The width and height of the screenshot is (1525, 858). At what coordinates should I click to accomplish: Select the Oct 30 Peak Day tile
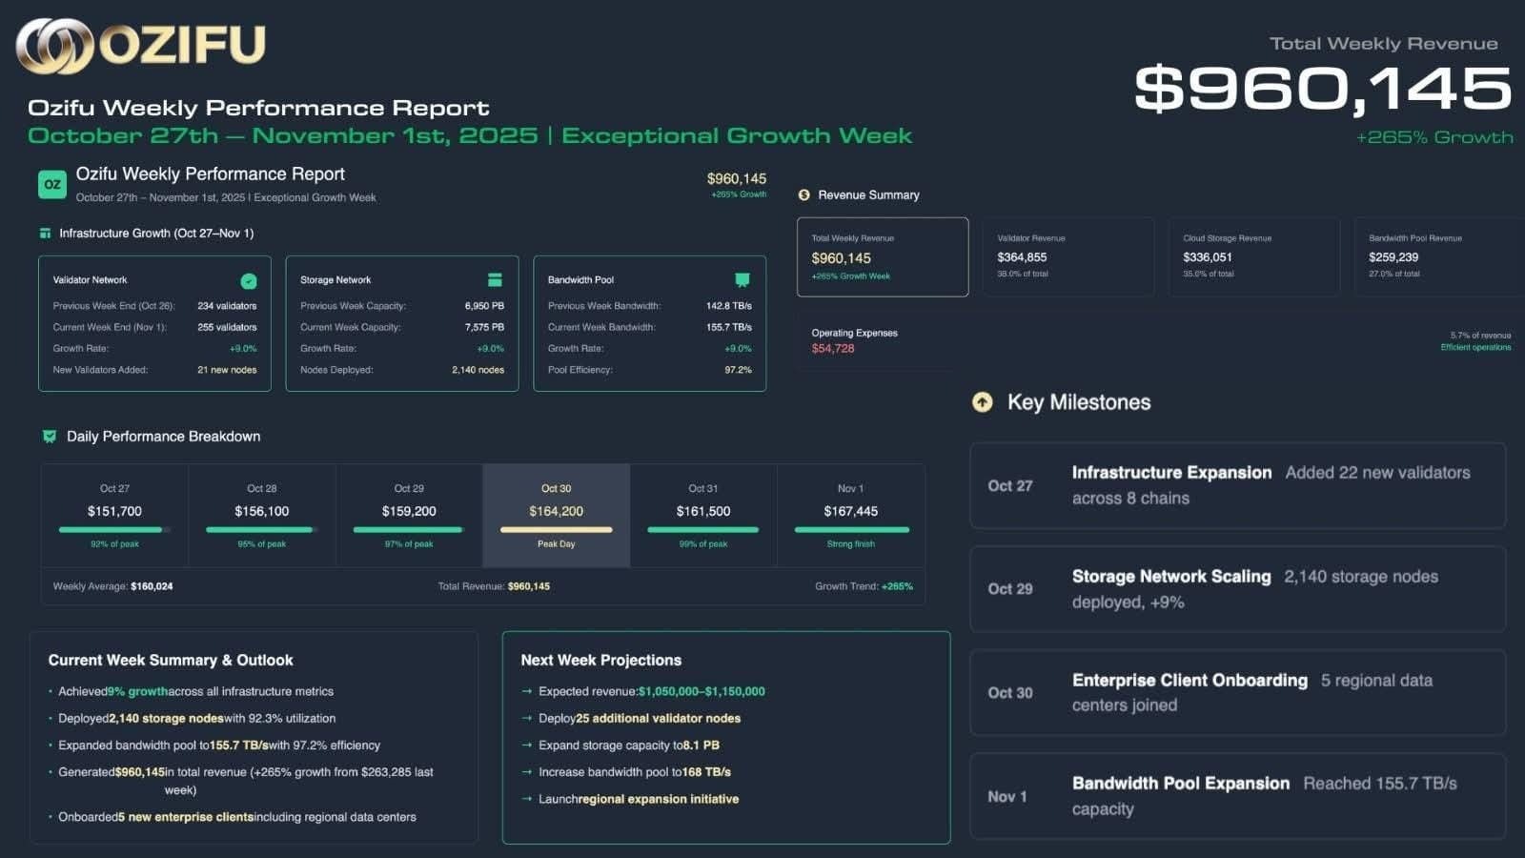(x=557, y=516)
